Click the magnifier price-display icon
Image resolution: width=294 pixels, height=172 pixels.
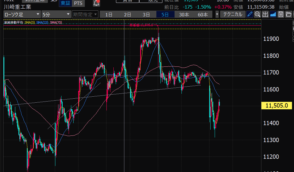[257, 14]
